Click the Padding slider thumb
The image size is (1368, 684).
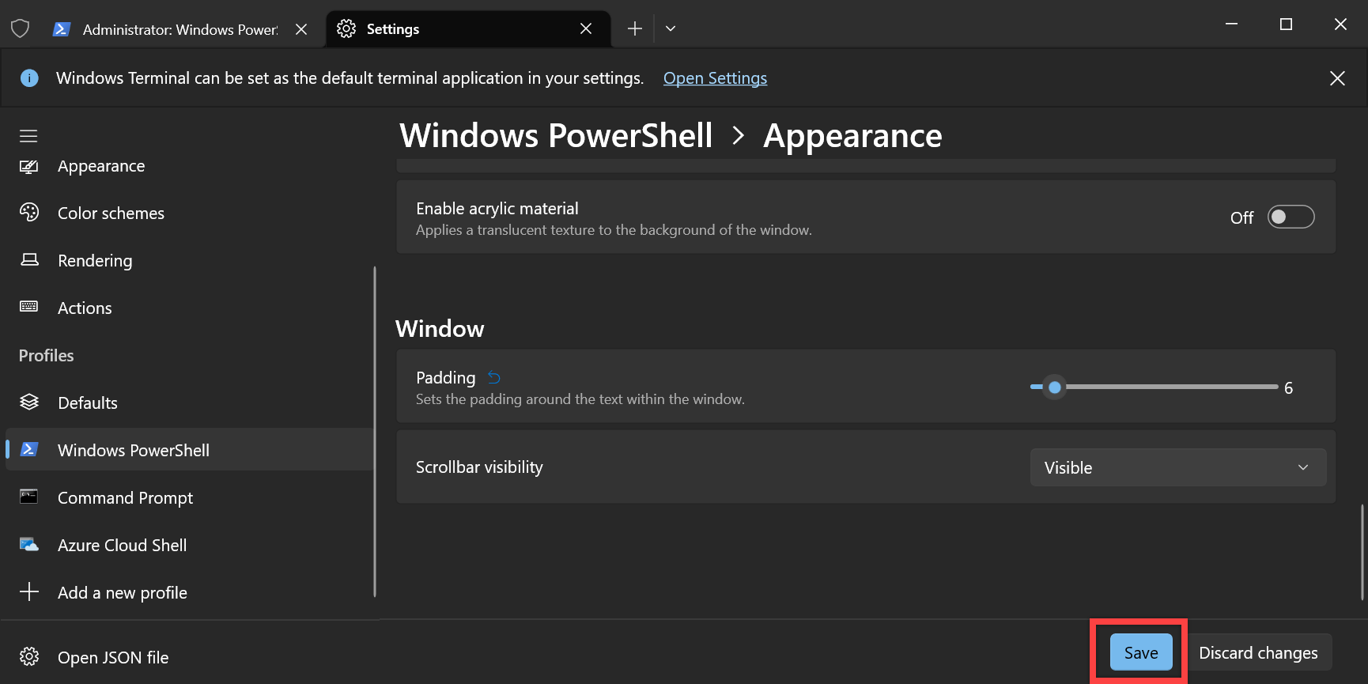pos(1054,387)
